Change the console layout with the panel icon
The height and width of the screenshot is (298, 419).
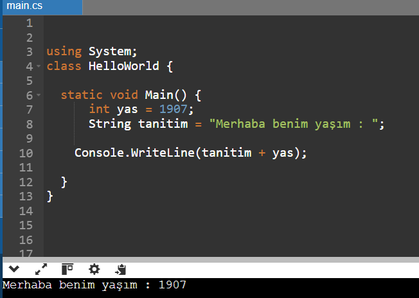pos(67,269)
